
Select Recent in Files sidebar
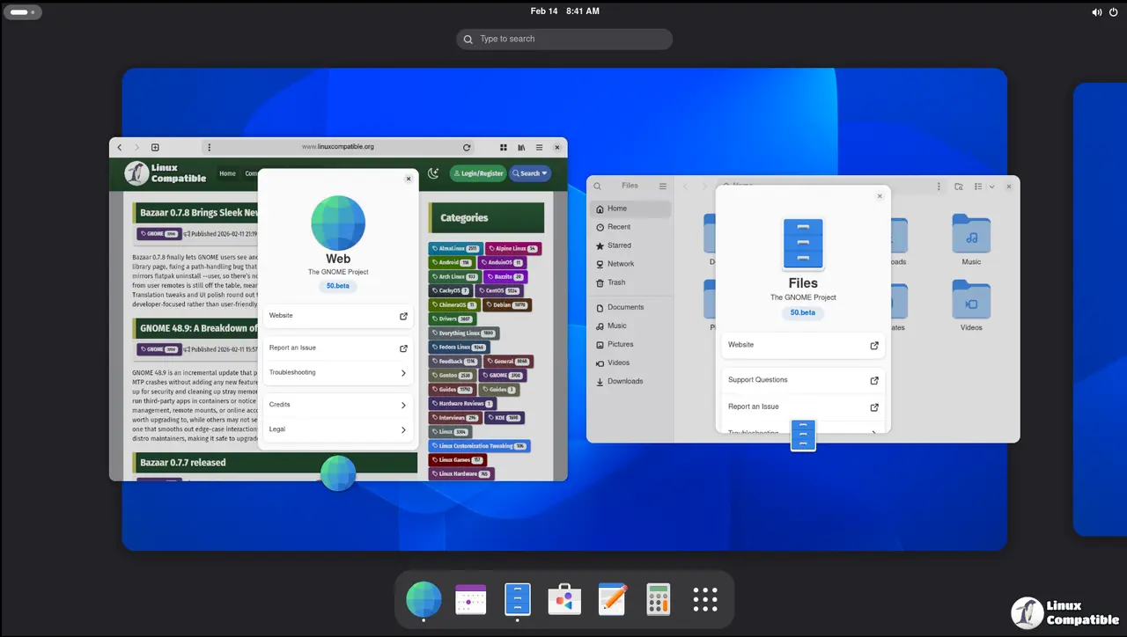click(x=619, y=227)
